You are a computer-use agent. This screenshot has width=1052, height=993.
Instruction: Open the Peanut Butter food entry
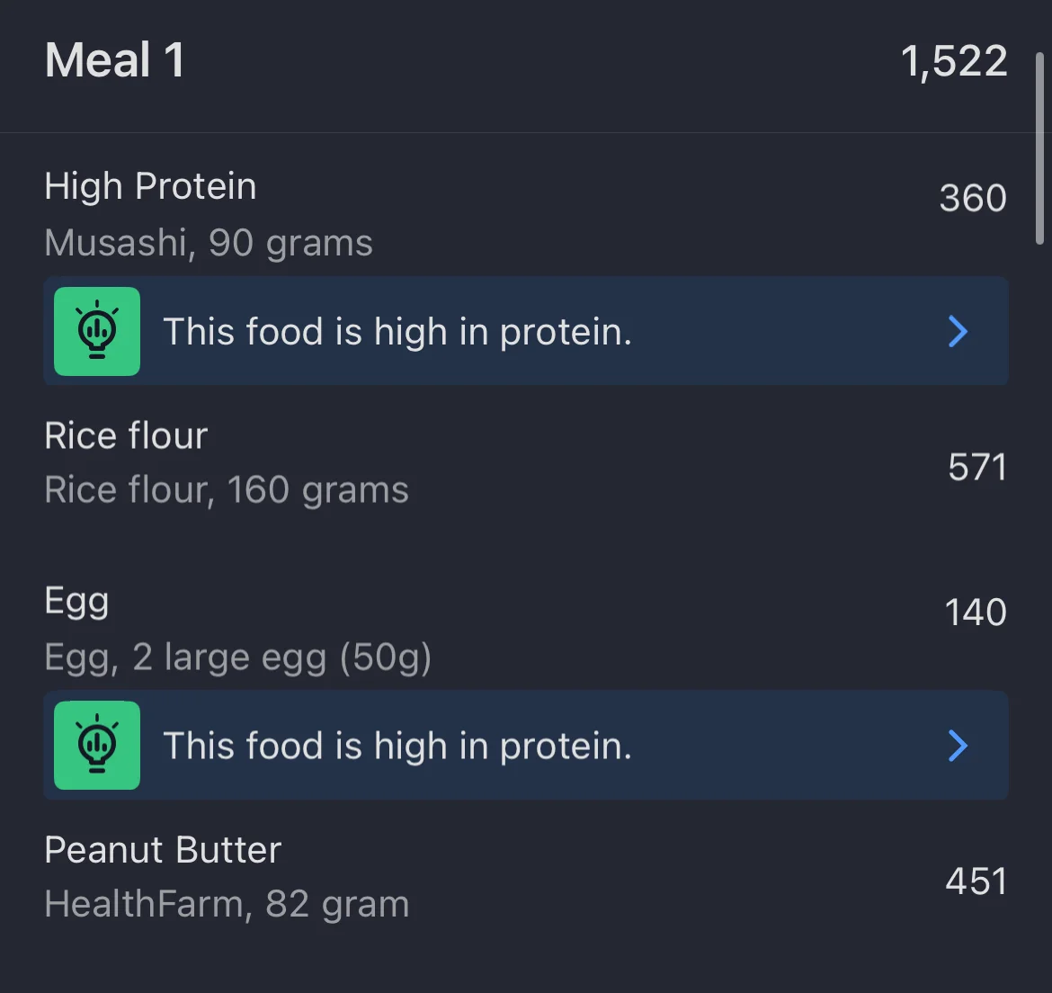pos(163,850)
